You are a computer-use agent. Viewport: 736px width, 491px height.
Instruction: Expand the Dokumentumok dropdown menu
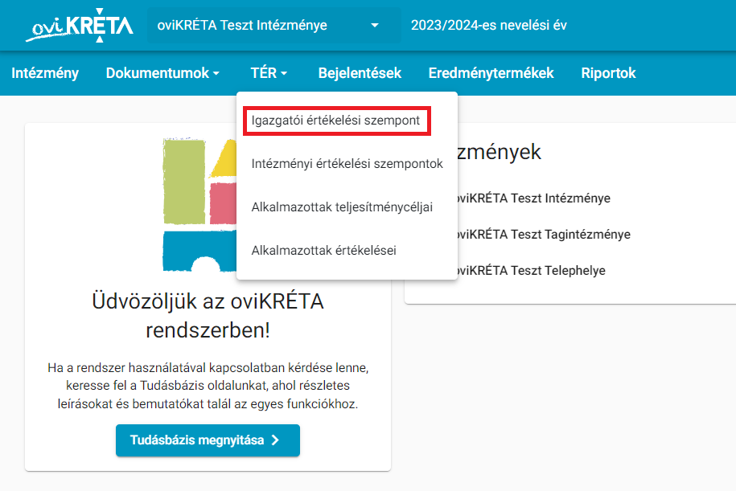162,73
